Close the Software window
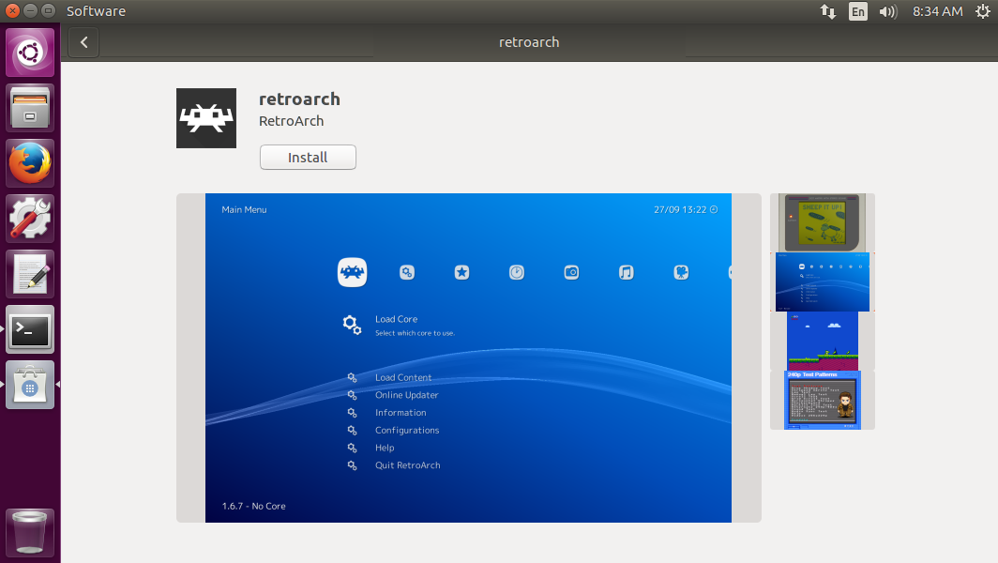Screen dimensions: 998x563 tap(12, 11)
